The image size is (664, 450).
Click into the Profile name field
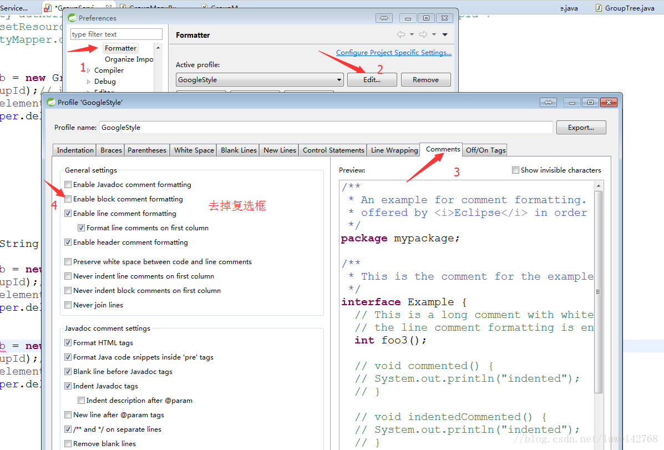click(x=326, y=128)
